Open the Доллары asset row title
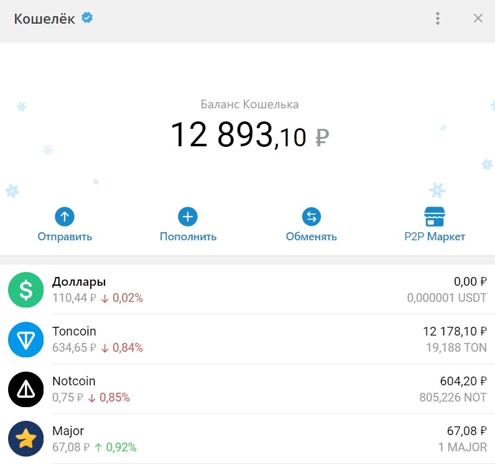 click(79, 281)
